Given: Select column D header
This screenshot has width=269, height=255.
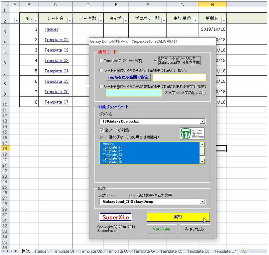Looking at the screenshot, I should coord(88,5).
